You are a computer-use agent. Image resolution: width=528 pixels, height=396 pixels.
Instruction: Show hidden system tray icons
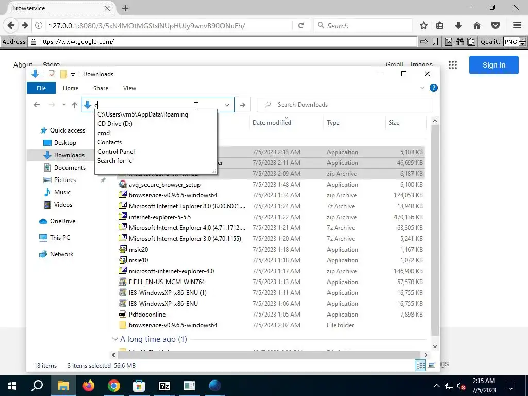(436, 386)
